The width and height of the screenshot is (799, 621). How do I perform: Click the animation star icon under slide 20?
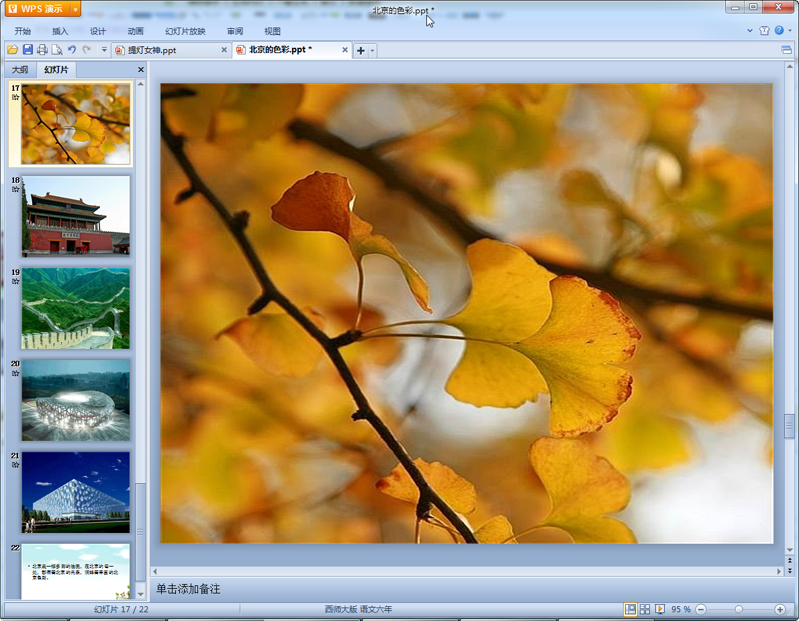15,373
